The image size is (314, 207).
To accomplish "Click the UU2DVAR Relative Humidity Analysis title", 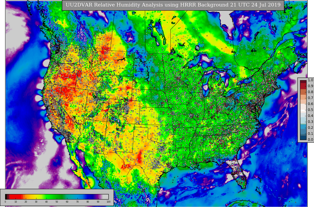I will [x=173, y=5].
